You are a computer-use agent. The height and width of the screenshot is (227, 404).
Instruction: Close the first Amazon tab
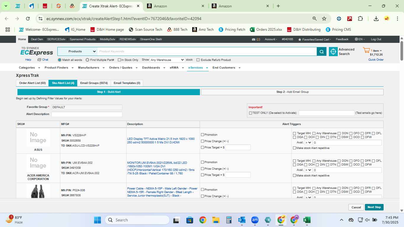[x=203, y=6]
